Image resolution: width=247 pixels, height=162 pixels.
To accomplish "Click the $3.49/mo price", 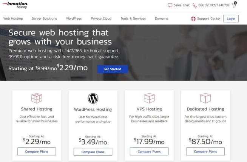I will 93,142.
